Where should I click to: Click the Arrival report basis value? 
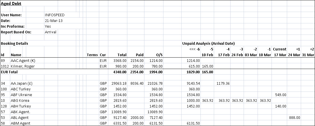[51, 32]
